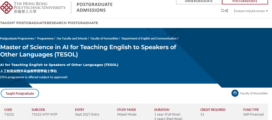
Task: Open the Research Postgraduate menu
Action: pos(72,23)
